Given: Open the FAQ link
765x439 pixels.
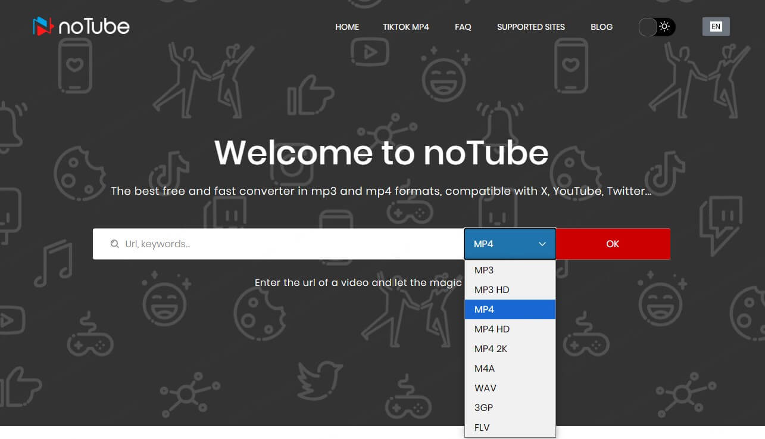Looking at the screenshot, I should [x=463, y=27].
